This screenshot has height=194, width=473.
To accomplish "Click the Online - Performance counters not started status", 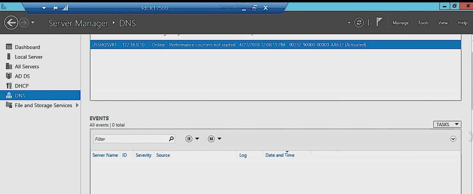I will pos(193,45).
